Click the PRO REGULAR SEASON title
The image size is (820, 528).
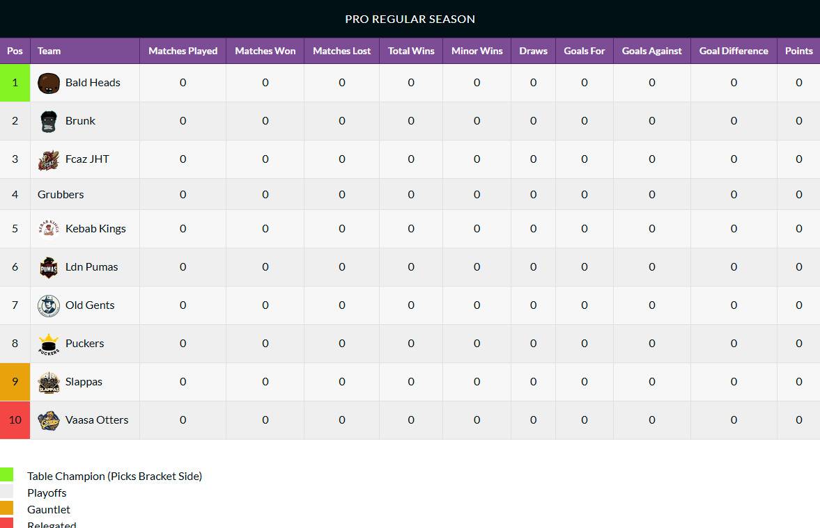click(410, 19)
